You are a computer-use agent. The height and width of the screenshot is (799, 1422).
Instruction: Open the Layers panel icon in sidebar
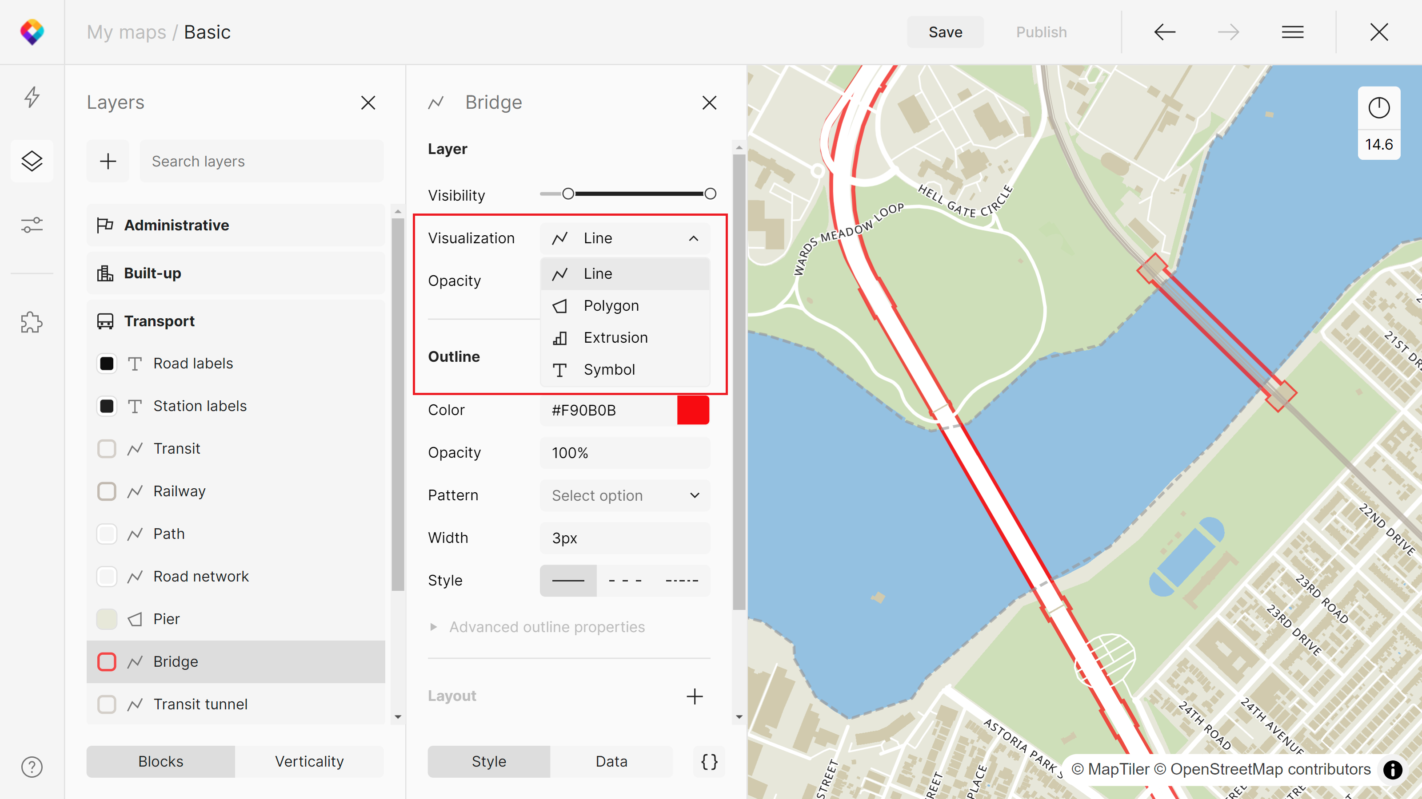click(32, 161)
